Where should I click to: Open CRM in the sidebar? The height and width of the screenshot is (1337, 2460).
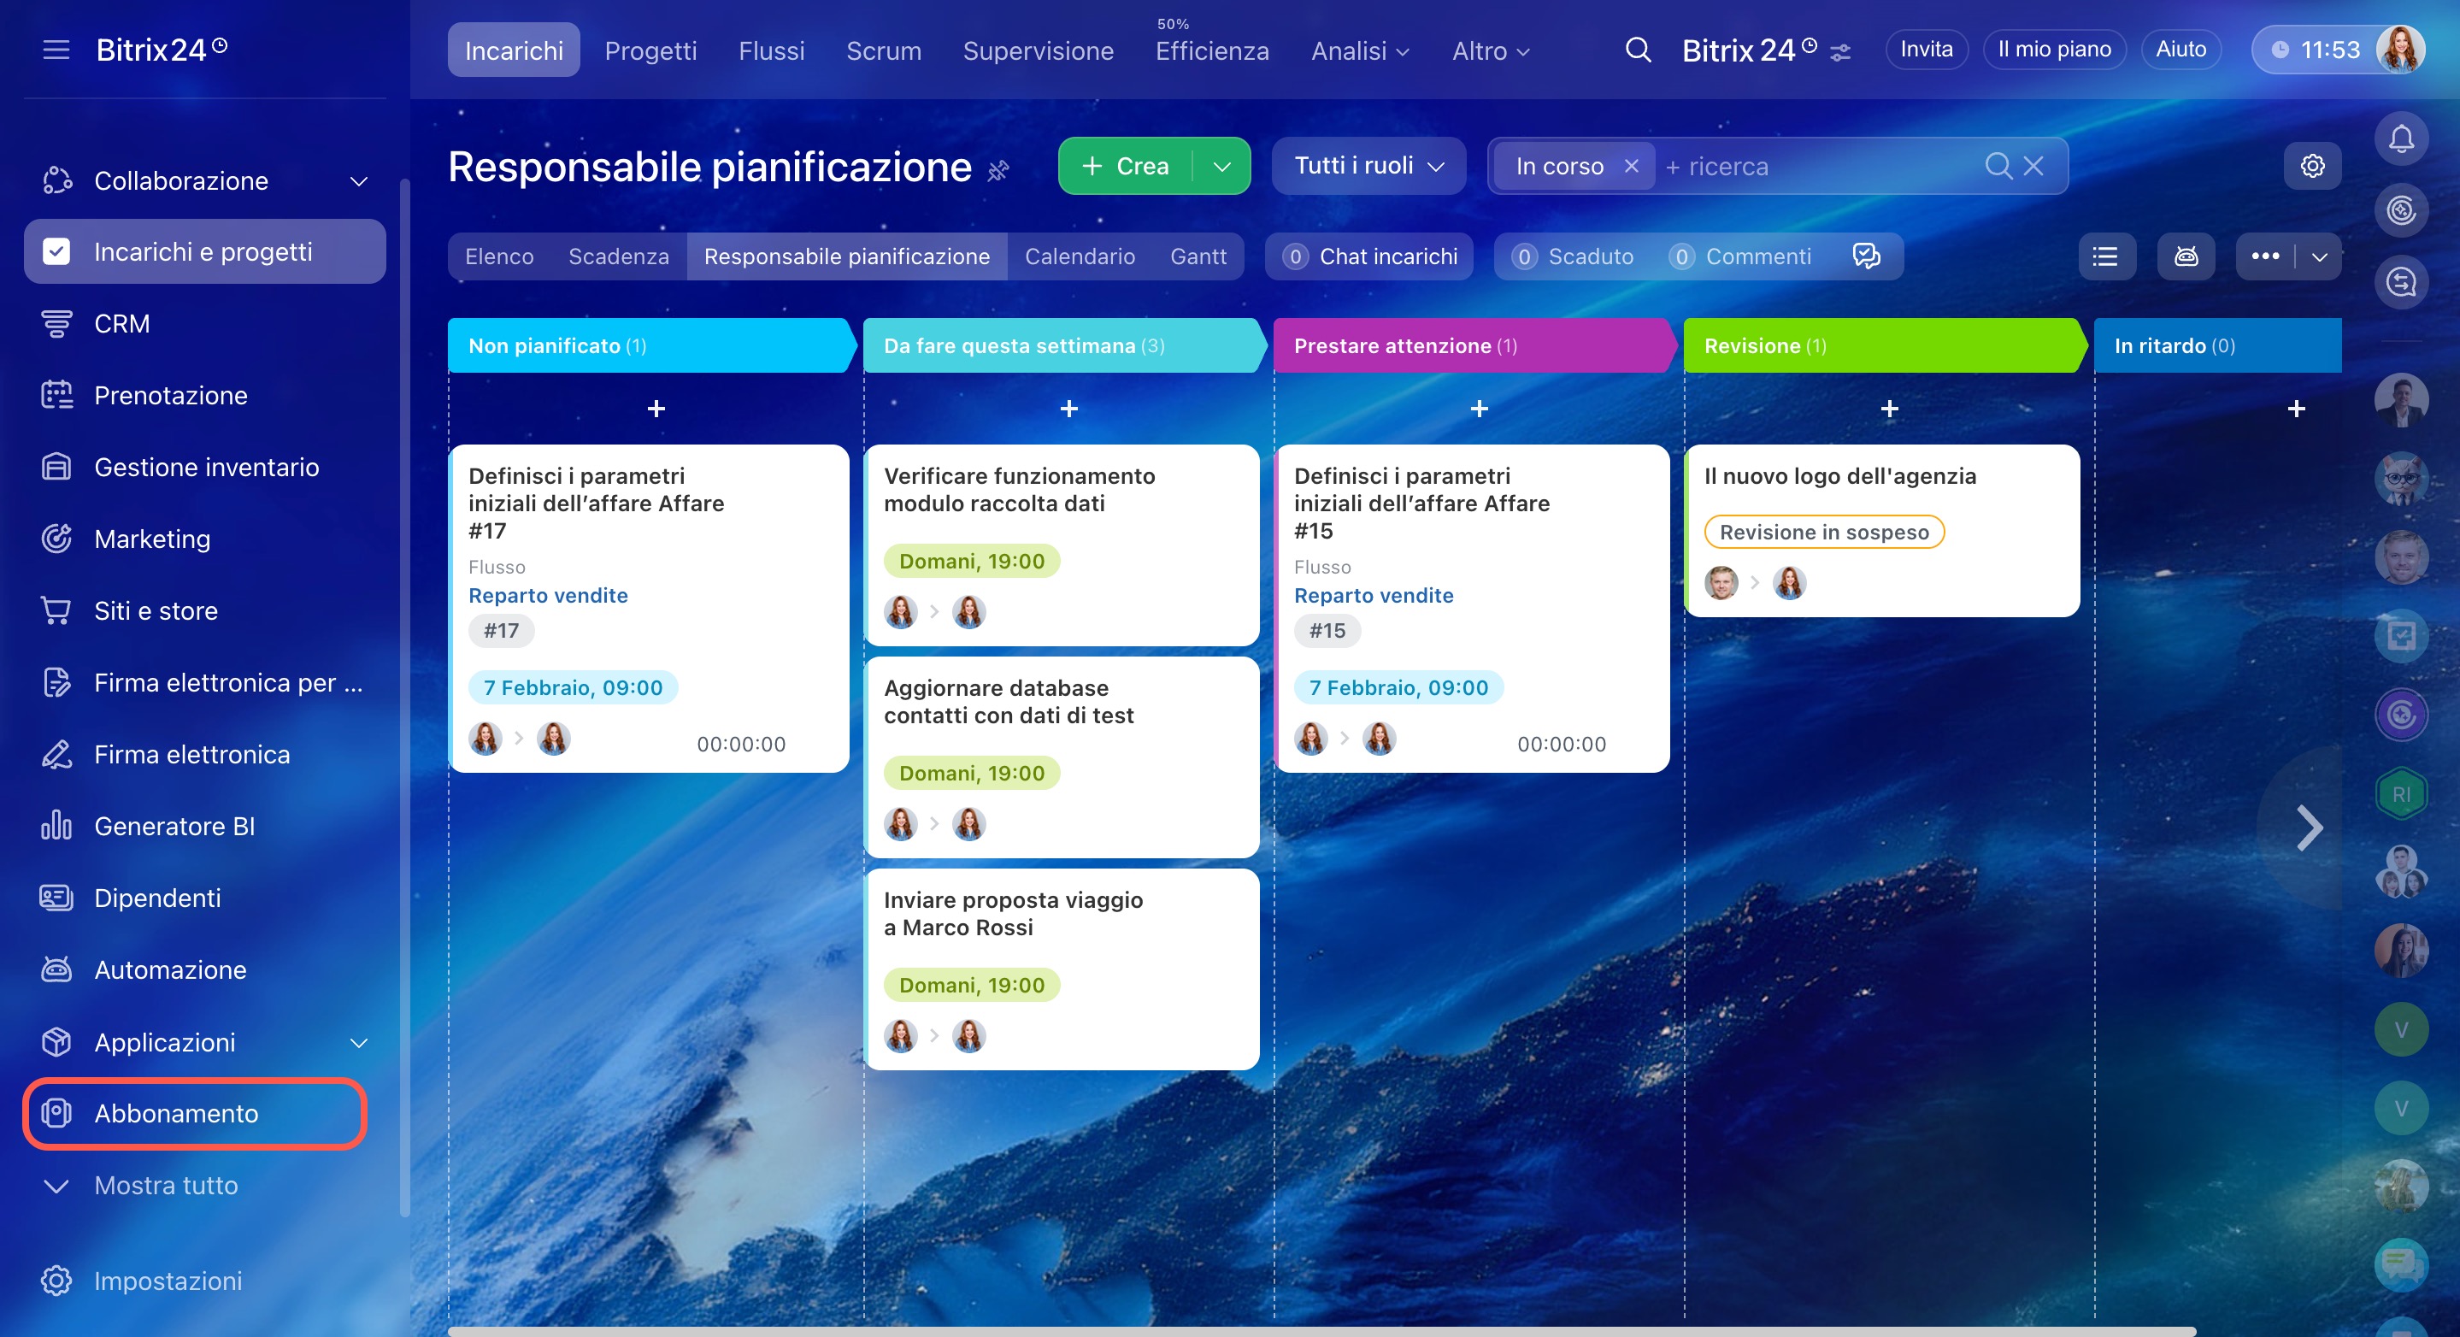click(x=121, y=324)
